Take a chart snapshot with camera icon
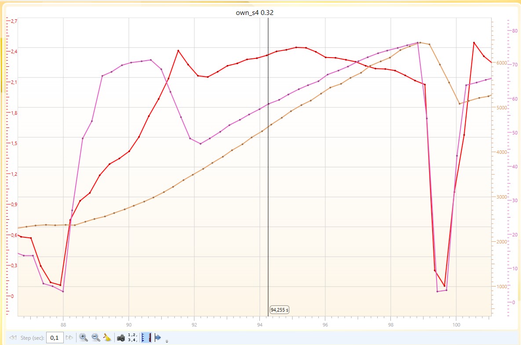The width and height of the screenshot is (521, 345). coord(120,338)
